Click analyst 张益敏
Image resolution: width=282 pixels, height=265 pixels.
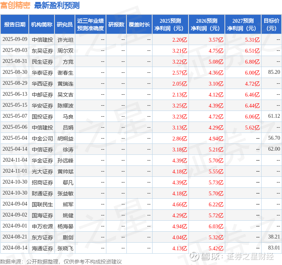(x=65, y=193)
